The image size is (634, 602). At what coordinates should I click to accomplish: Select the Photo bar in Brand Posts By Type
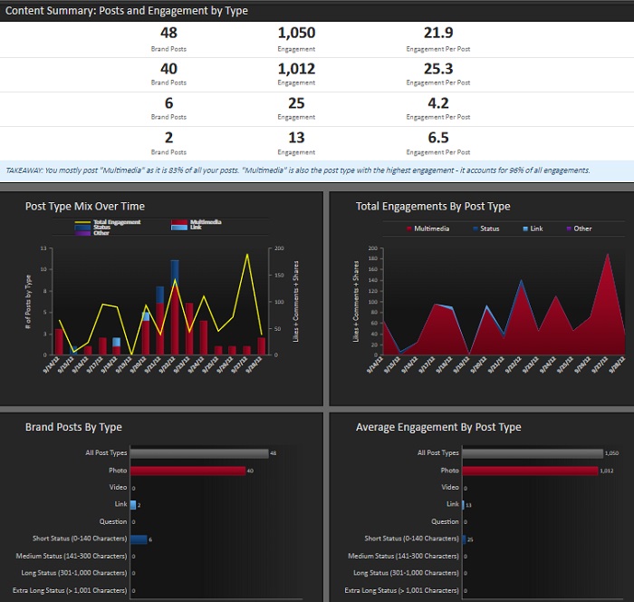coord(187,471)
